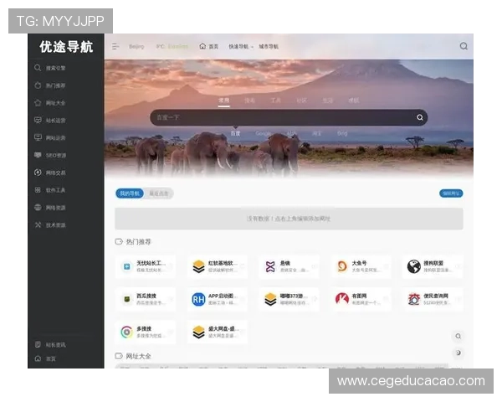502x402 pixels.
Task: Switch to the 最近点击 pill
Action: (159, 193)
